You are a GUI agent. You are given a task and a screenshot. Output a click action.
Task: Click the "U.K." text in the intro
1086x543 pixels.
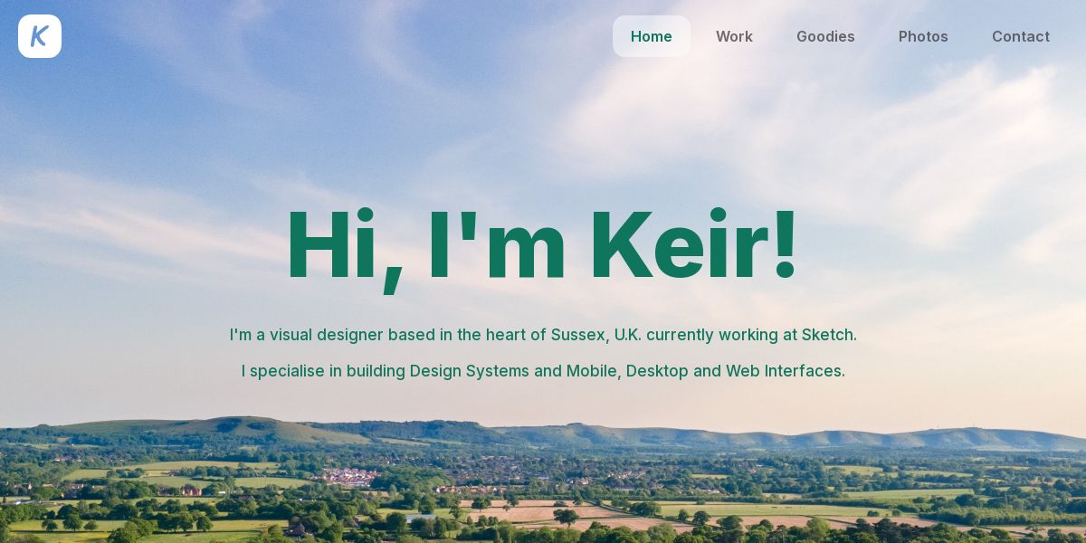click(628, 335)
